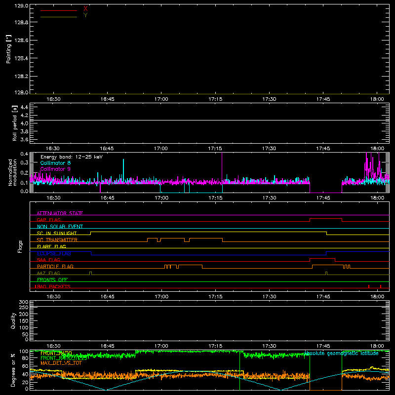
Task: Click the tall magenta Collimator 9 spike at 17:15
Action: 222,166
